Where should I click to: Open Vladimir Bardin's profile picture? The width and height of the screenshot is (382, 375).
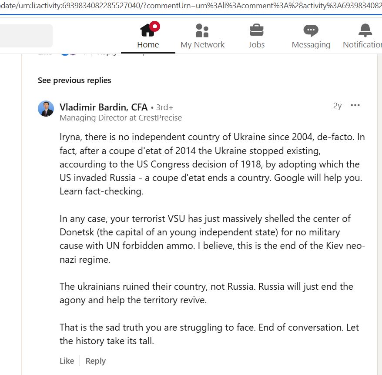46,108
